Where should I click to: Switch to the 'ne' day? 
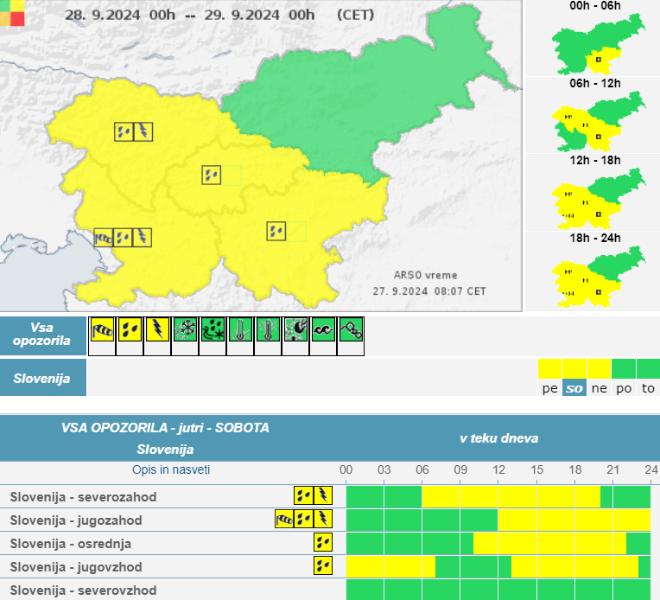coord(598,388)
